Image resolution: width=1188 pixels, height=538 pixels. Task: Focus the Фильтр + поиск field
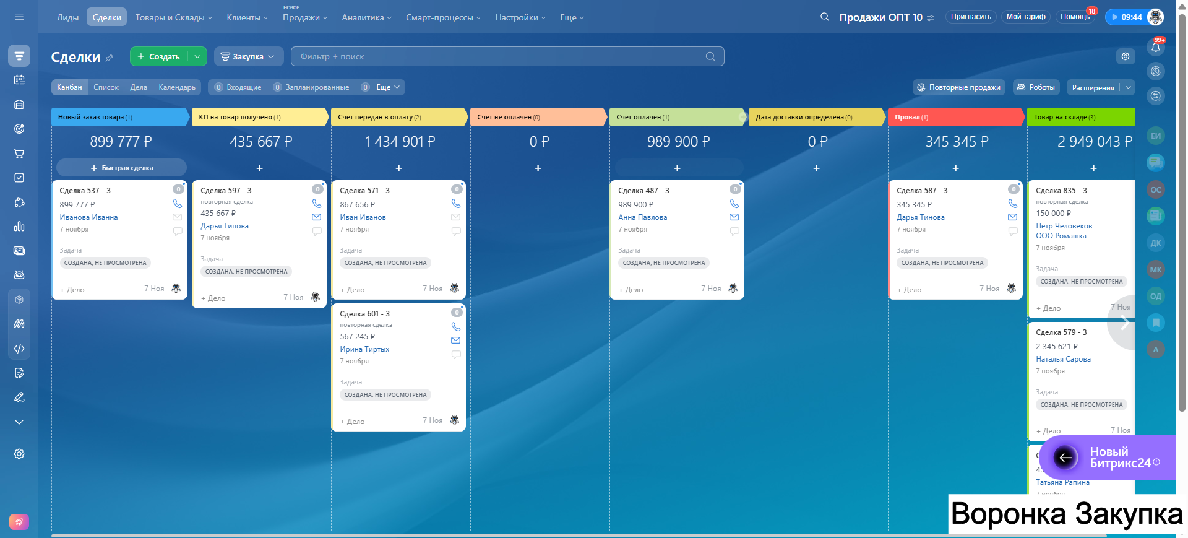(507, 56)
